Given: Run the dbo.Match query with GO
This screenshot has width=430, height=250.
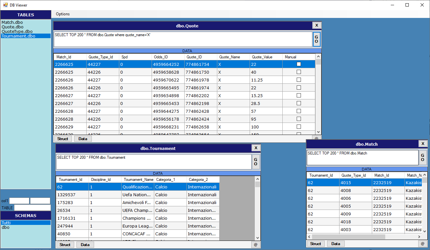Looking at the screenshot, I should tap(423, 157).
